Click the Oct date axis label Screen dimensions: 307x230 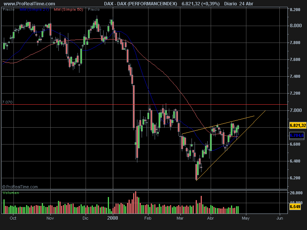[x=13, y=218]
